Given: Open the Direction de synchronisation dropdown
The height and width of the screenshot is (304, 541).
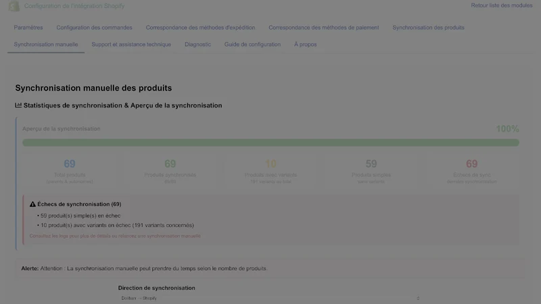Looking at the screenshot, I should click(x=270, y=298).
